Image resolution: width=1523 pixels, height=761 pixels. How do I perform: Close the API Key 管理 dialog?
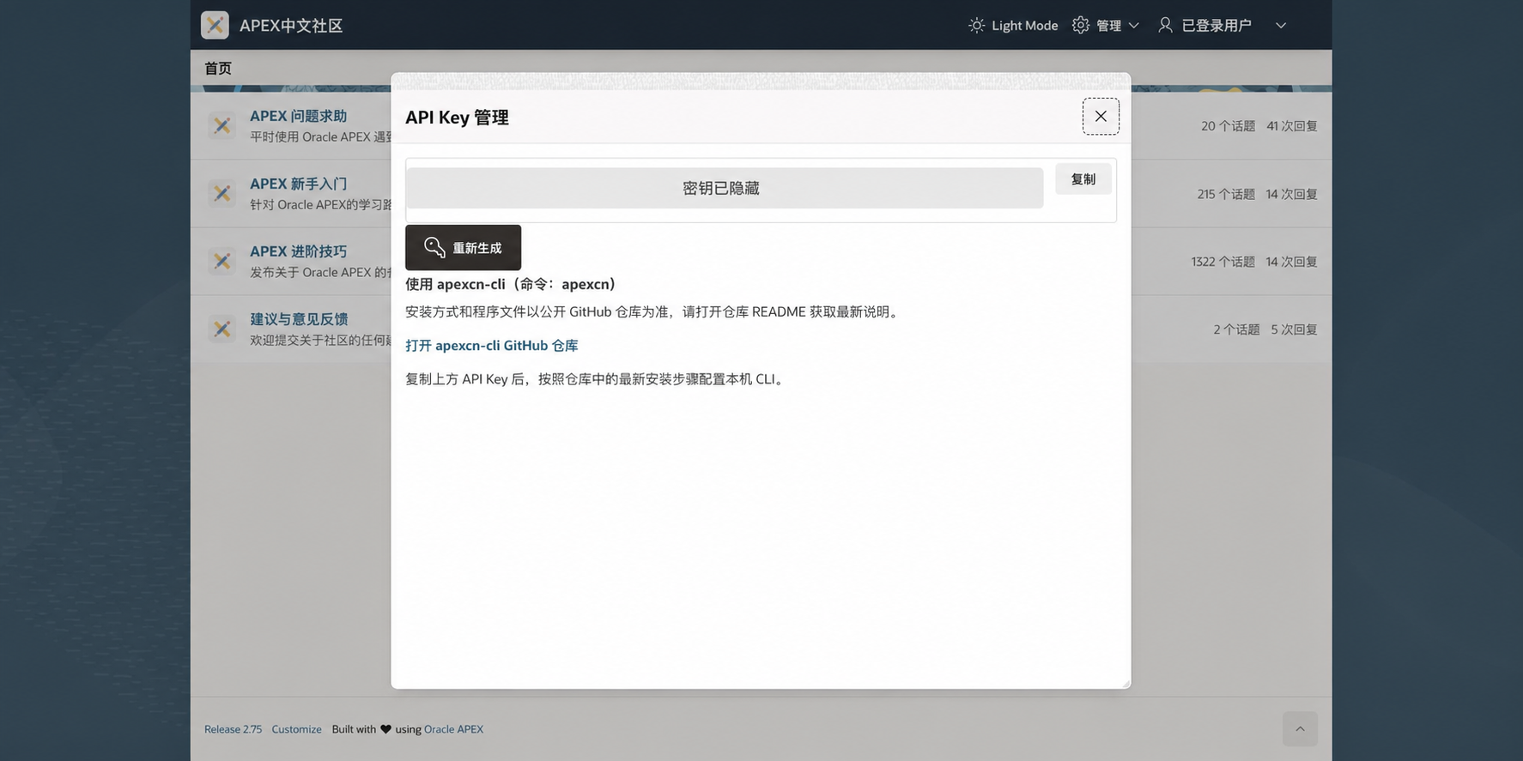click(x=1101, y=117)
